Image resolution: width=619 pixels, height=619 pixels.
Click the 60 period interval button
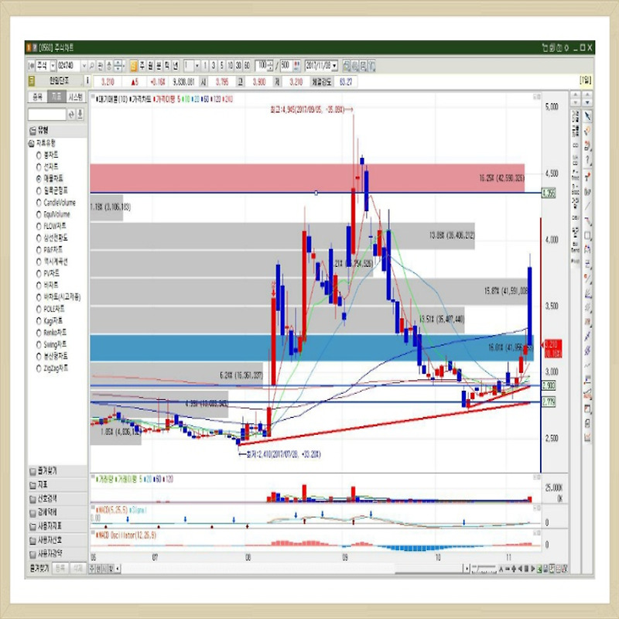coord(247,66)
